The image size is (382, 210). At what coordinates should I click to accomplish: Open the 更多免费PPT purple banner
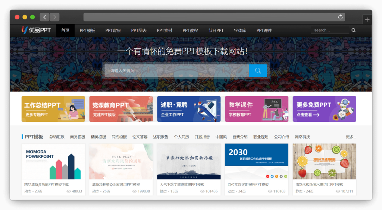pos(324,109)
